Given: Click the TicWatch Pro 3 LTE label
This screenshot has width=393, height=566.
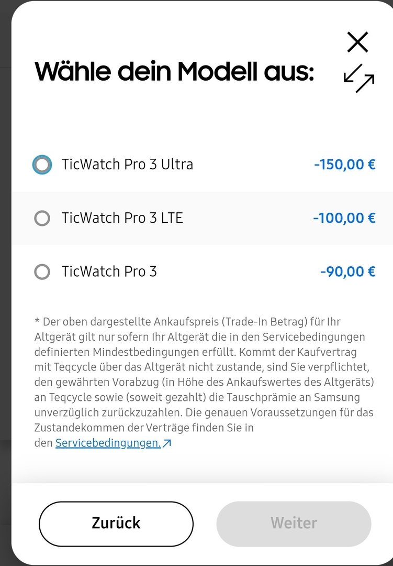Looking at the screenshot, I should point(122,218).
